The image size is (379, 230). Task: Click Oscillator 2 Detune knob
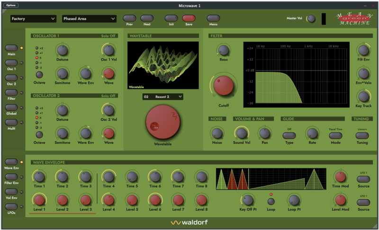(x=63, y=110)
